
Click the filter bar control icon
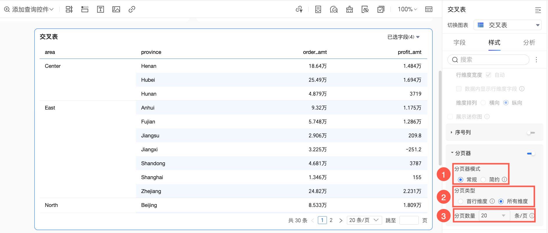69,9
